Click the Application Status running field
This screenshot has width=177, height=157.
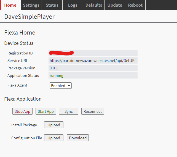(93, 75)
